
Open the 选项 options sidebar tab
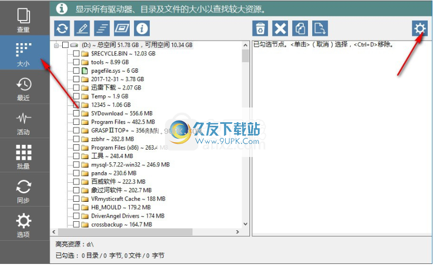coord(24,224)
